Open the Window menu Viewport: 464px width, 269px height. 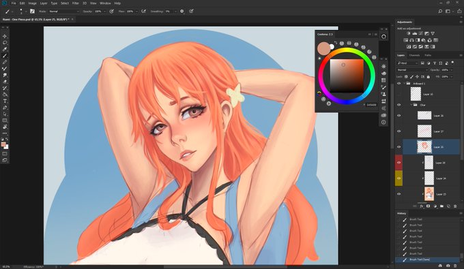point(105,3)
